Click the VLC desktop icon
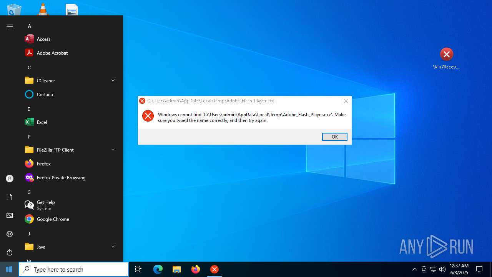492x277 pixels. 43,9
